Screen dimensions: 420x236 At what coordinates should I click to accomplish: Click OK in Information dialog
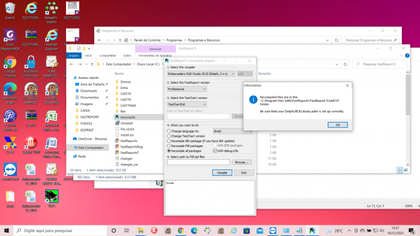tap(338, 125)
